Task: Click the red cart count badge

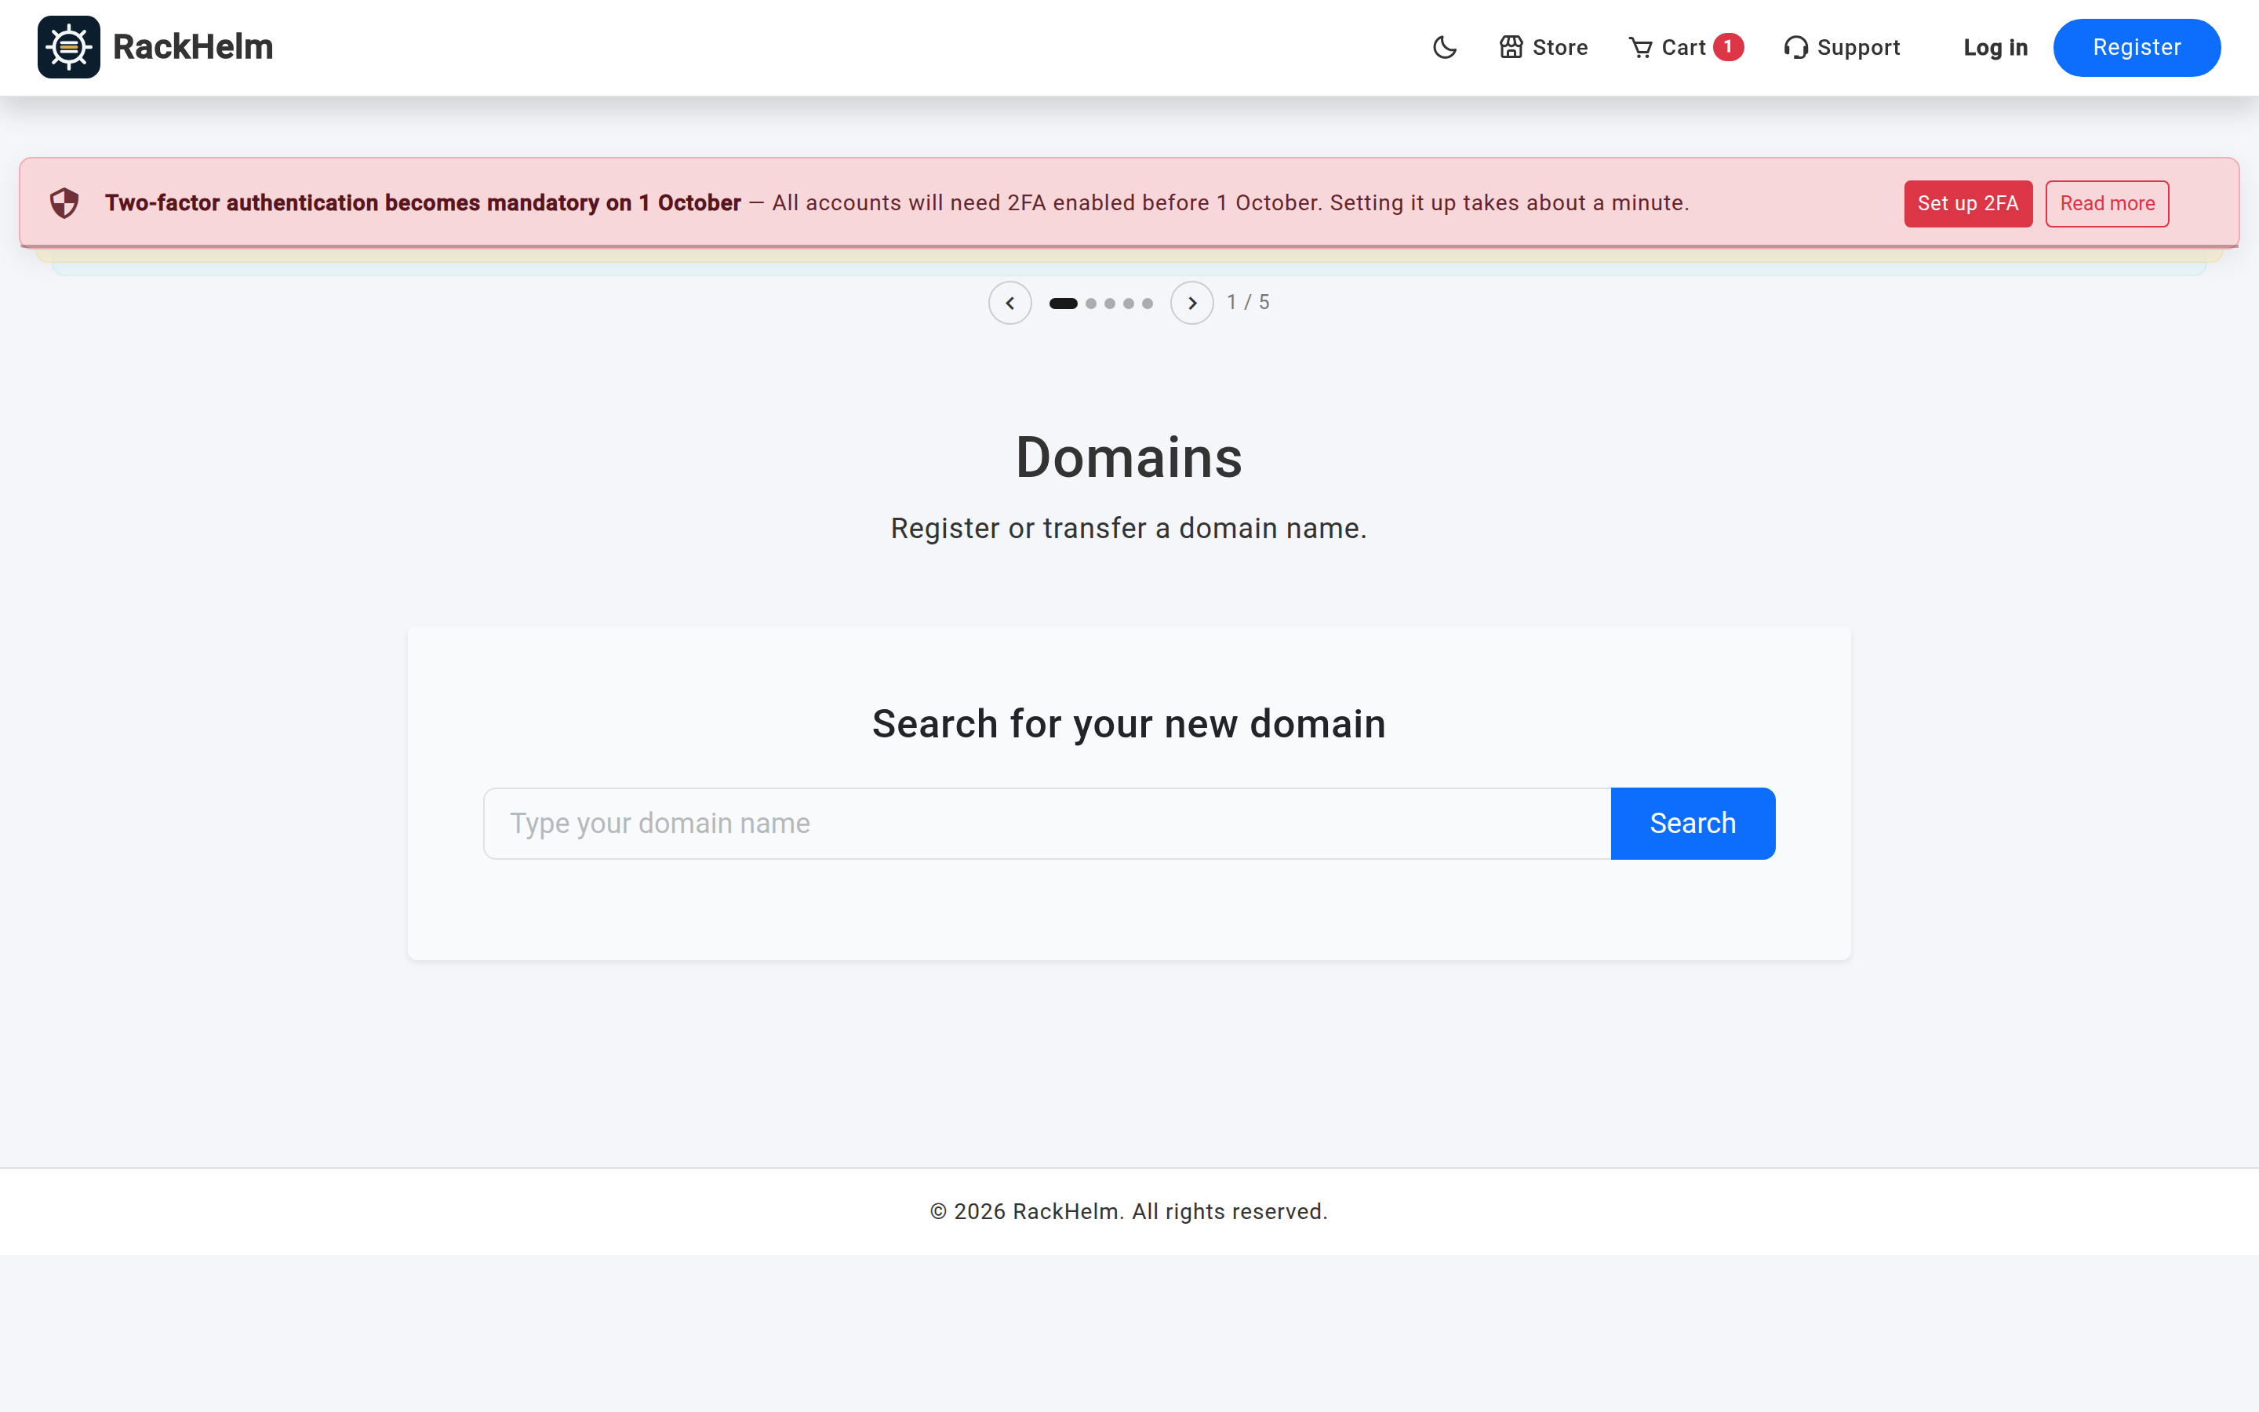Action: tap(1728, 47)
